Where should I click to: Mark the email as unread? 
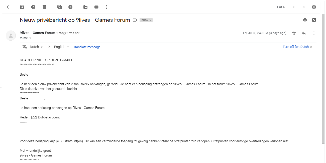pyautogui.click(x=59, y=7)
